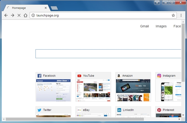Screen dimensions: 187x123
Task: Click the vertical scrollbar down arrow
Action: tap(183, 115)
